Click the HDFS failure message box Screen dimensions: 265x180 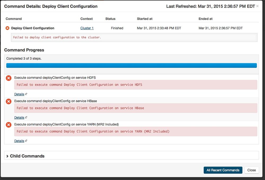click(136, 85)
